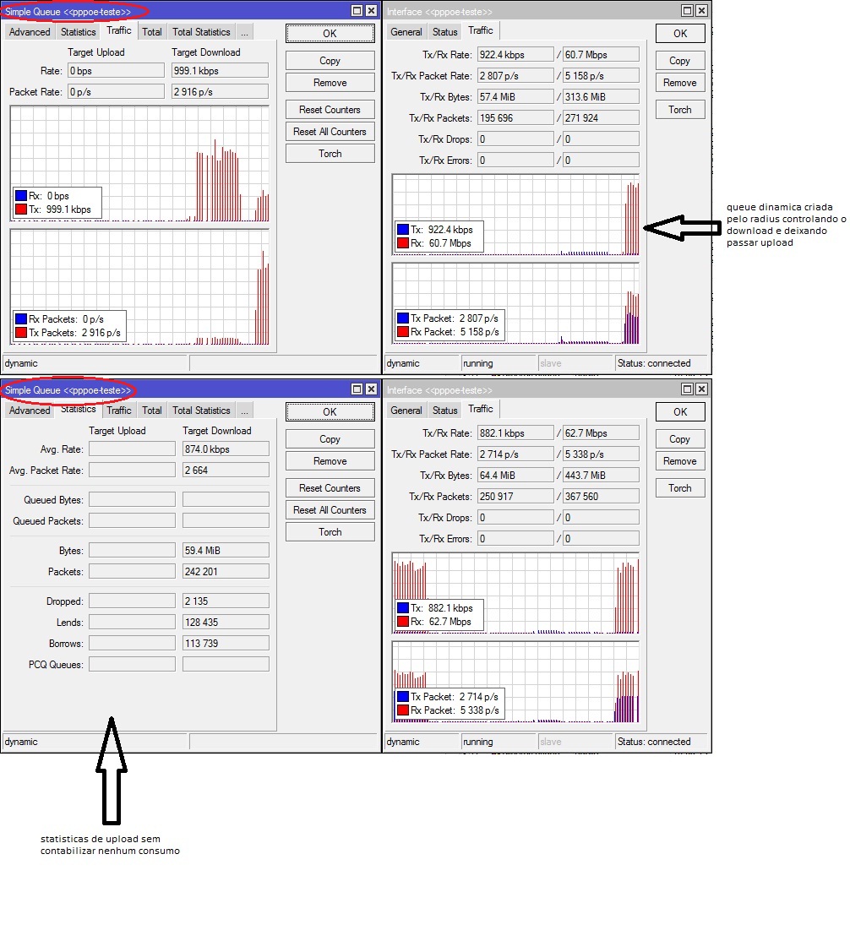The width and height of the screenshot is (850, 952).
Task: Open Statistics tab in Simple Queue window showing Traffic graphs
Action: coord(79,32)
